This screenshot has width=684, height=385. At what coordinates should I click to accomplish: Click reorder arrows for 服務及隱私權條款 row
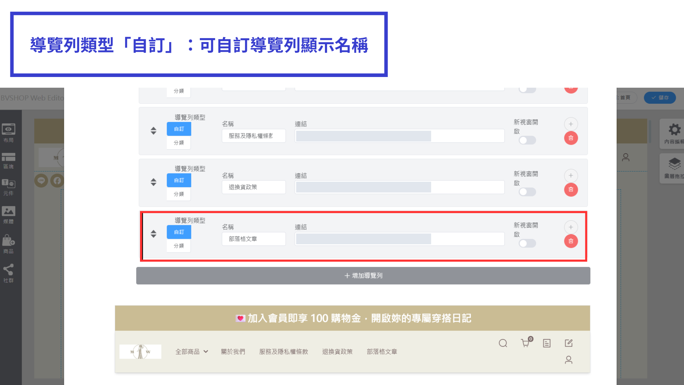click(x=153, y=131)
